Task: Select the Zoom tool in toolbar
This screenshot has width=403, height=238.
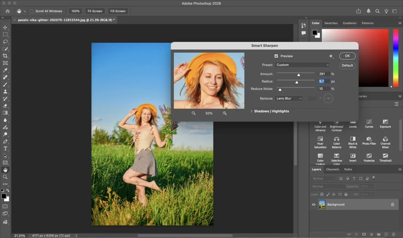Action: click(x=5, y=177)
